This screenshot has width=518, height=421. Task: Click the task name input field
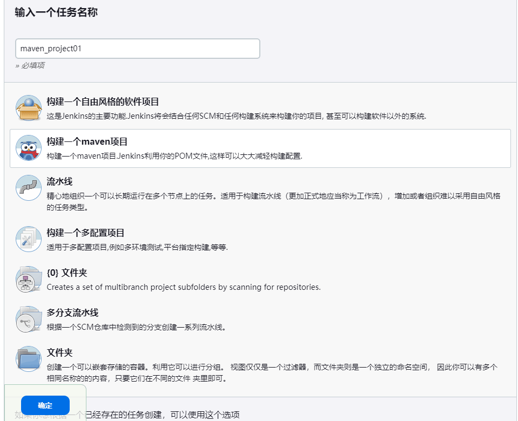pos(137,49)
